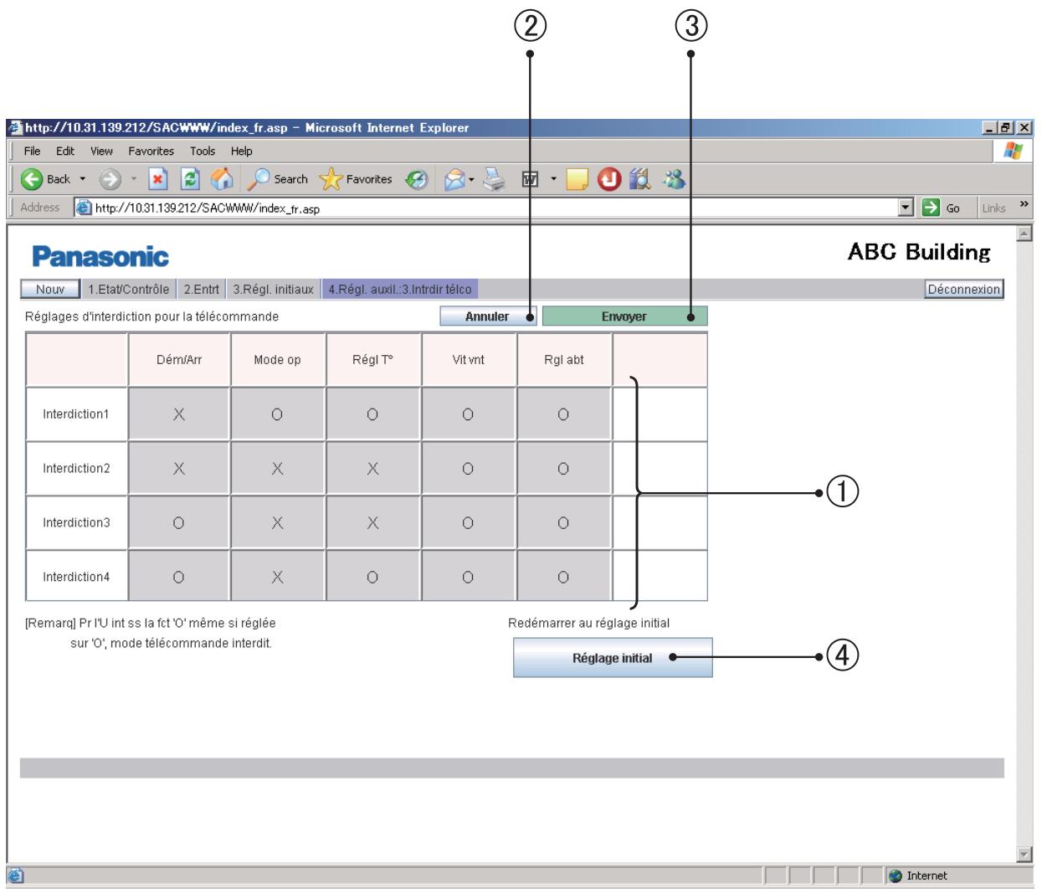
Task: Expand the Edit icon dropdown arrow
Action: (552, 180)
